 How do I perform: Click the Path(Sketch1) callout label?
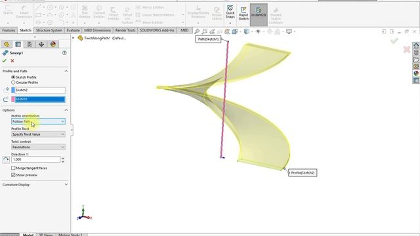pyautogui.click(x=208, y=39)
